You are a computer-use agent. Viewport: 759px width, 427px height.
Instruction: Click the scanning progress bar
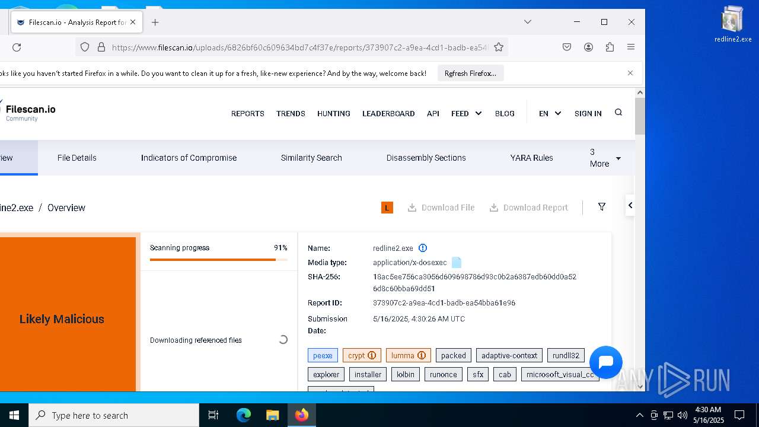point(219,260)
